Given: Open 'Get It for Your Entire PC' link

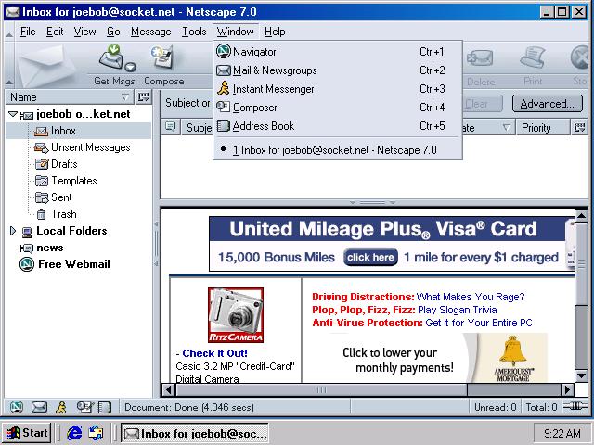Looking at the screenshot, I should click(479, 323).
